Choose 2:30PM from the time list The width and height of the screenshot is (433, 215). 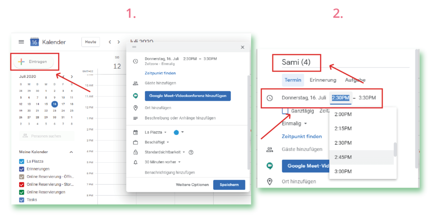[x=362, y=143]
